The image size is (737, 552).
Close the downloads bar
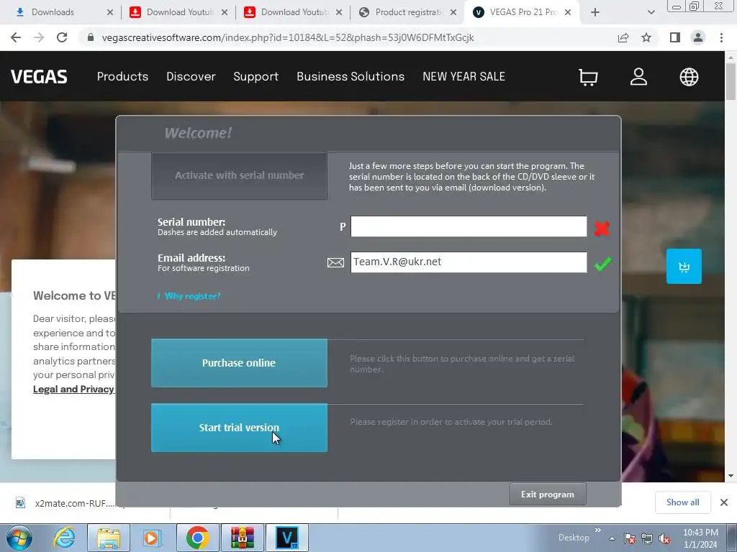pos(724,502)
